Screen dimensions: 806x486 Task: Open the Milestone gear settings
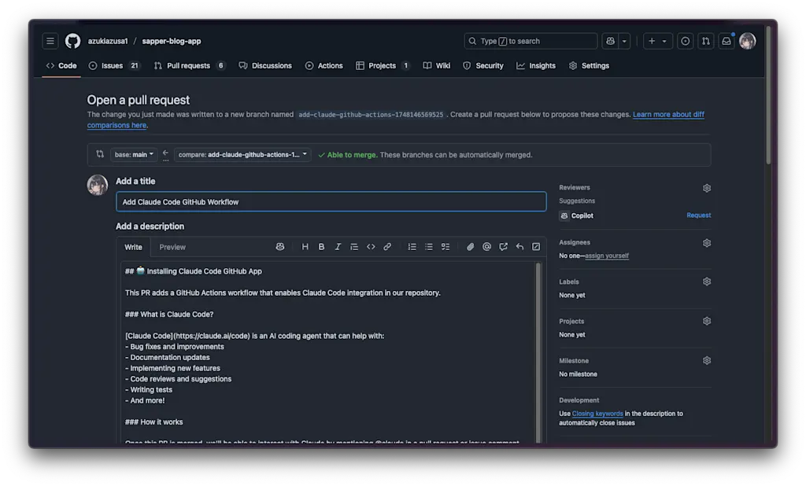click(707, 361)
